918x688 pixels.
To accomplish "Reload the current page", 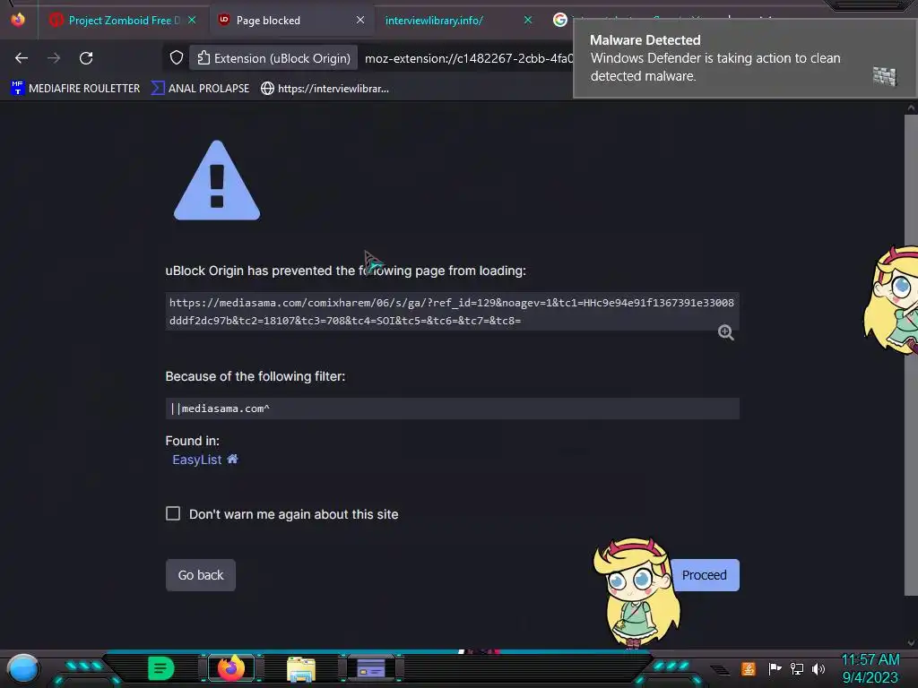I will coord(86,58).
